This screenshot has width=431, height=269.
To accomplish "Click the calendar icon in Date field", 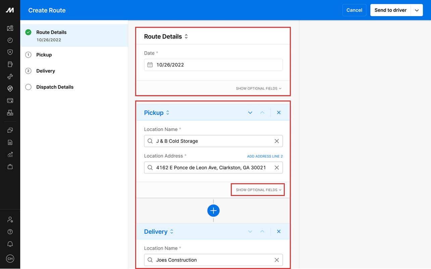I will pos(150,65).
